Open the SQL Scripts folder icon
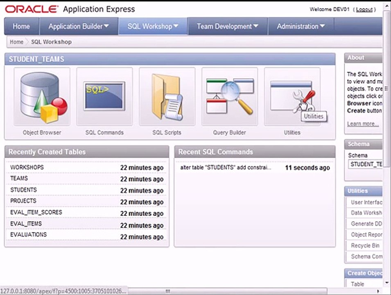391x295 pixels. pos(167,97)
